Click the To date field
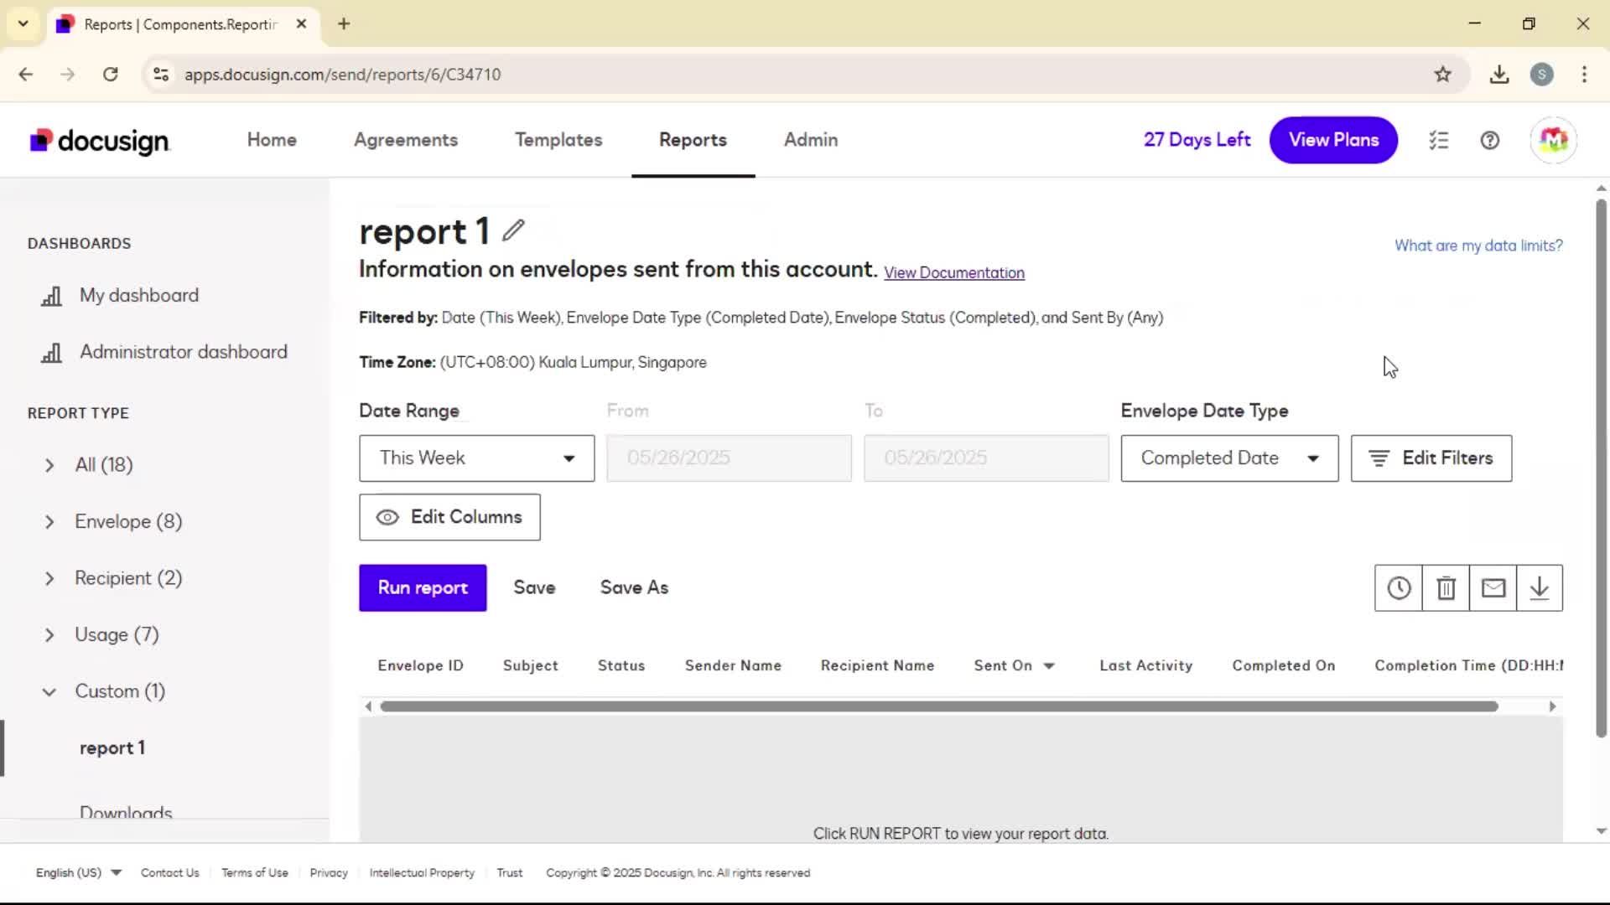 point(985,458)
